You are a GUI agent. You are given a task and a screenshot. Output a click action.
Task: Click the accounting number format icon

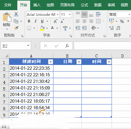tap(112, 21)
